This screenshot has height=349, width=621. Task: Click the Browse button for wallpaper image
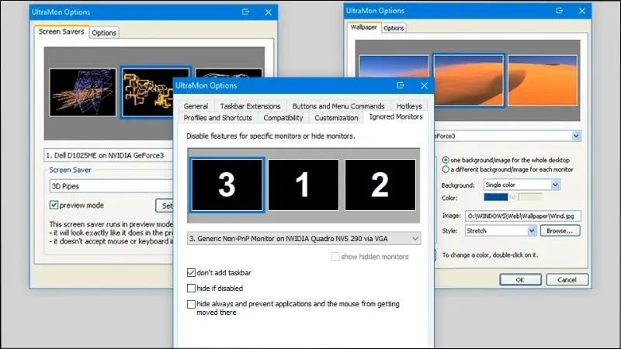pyautogui.click(x=561, y=230)
